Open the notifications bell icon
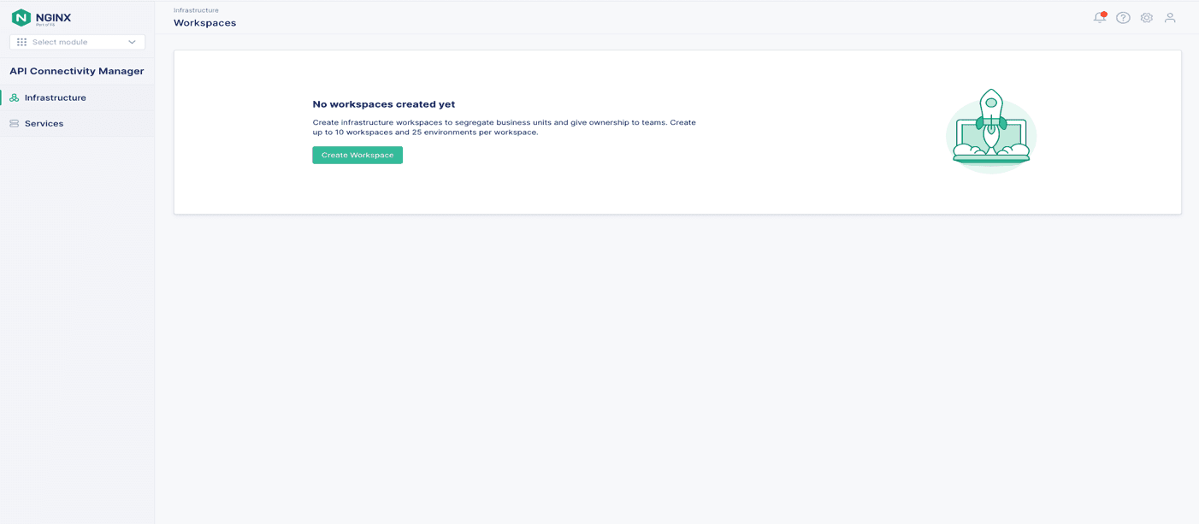Screen dimensions: 1199x524 1099,18
